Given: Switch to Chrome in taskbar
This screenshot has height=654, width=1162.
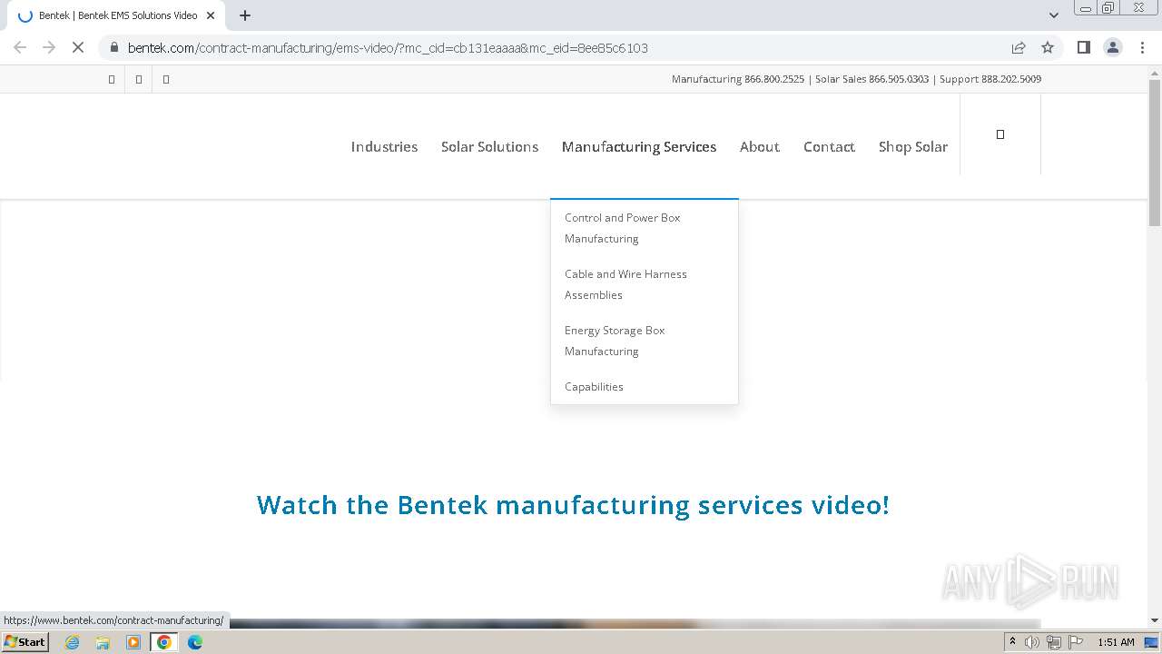Looking at the screenshot, I should (x=163, y=642).
